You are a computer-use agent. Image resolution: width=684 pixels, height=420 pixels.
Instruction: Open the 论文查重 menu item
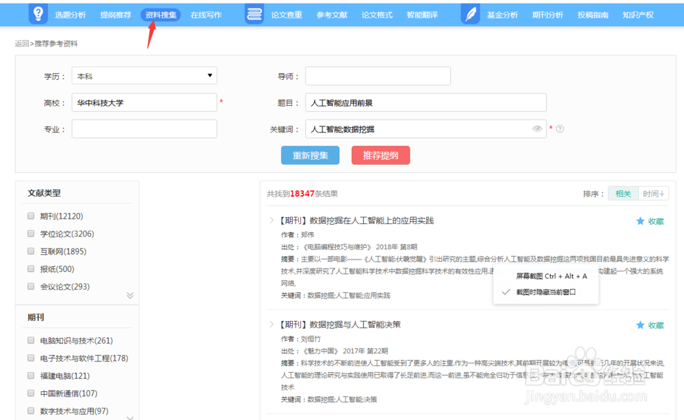point(287,15)
